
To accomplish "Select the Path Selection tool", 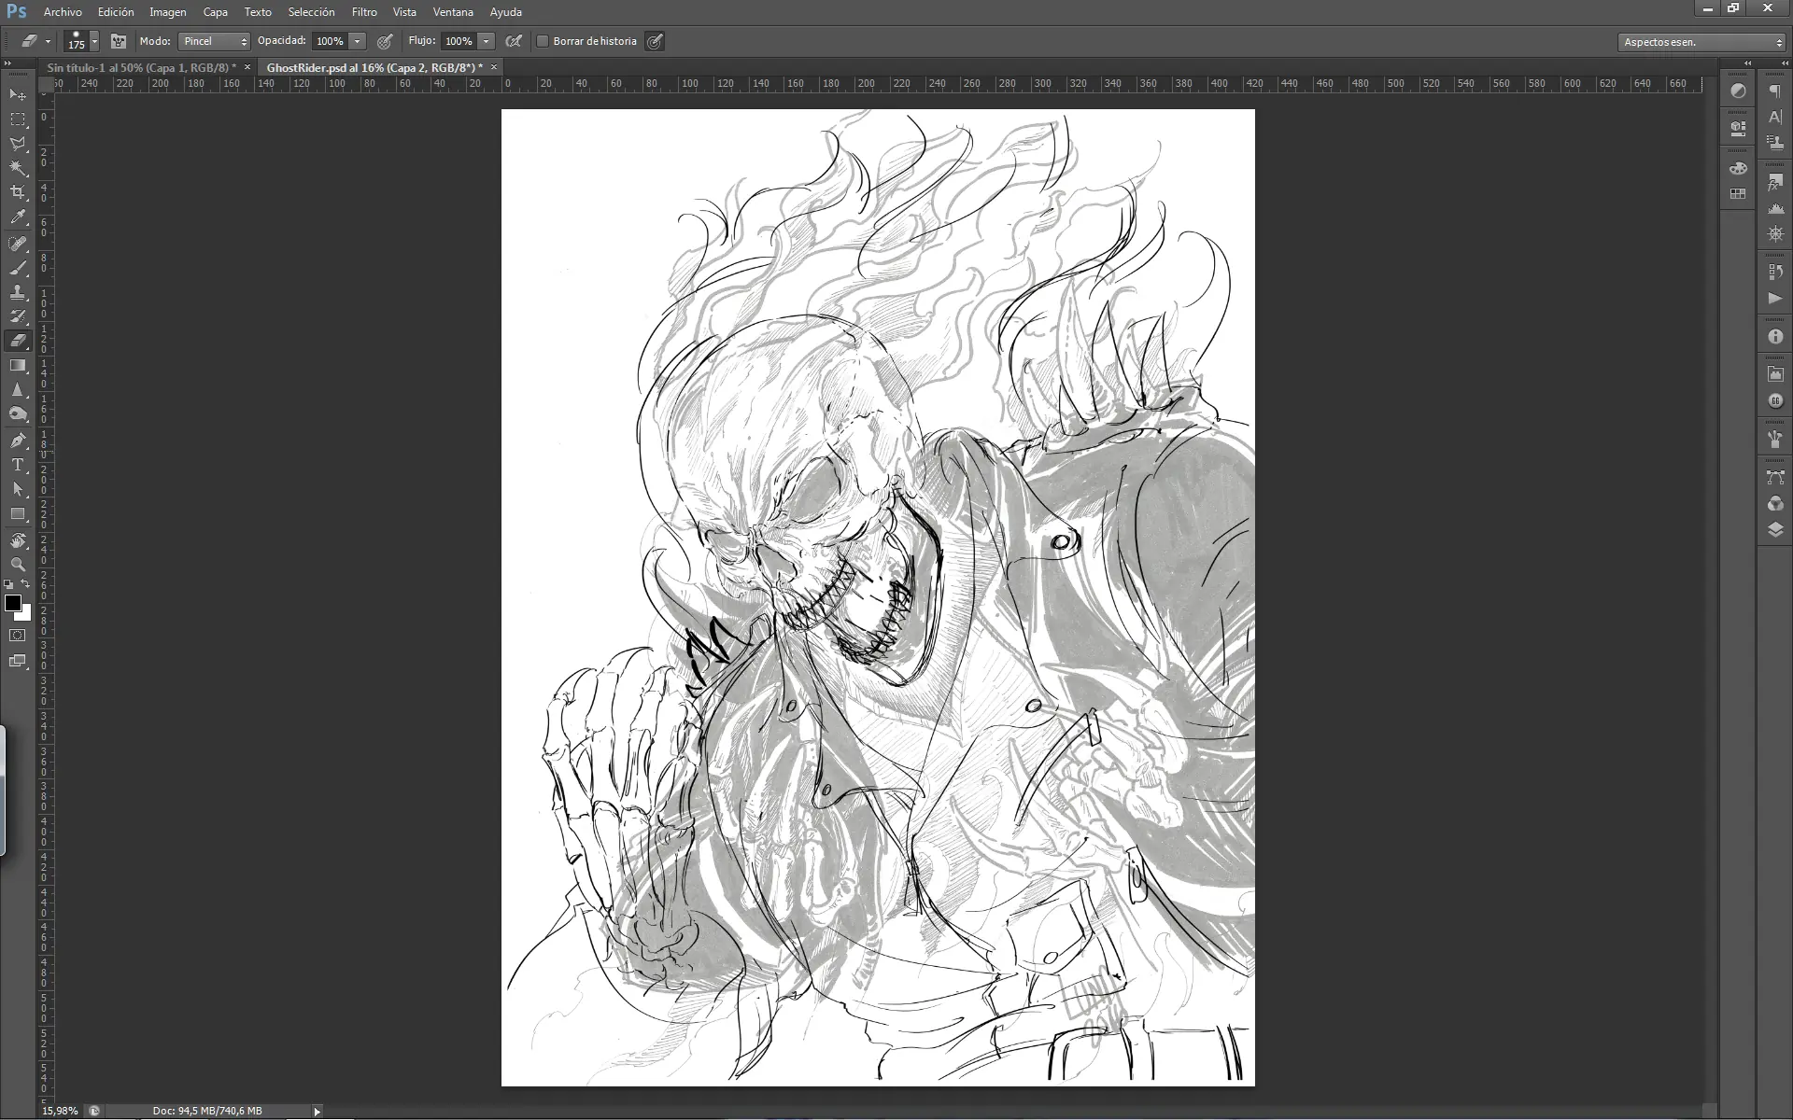I will pos(18,489).
